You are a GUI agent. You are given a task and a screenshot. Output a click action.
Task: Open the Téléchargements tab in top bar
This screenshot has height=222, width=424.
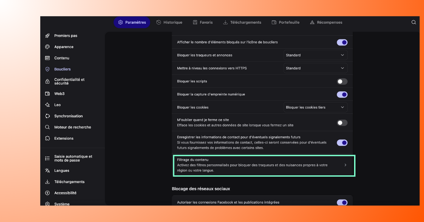[x=242, y=22]
